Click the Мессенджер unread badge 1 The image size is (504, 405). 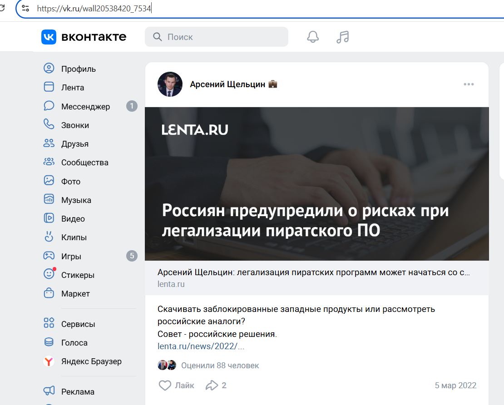tap(132, 106)
